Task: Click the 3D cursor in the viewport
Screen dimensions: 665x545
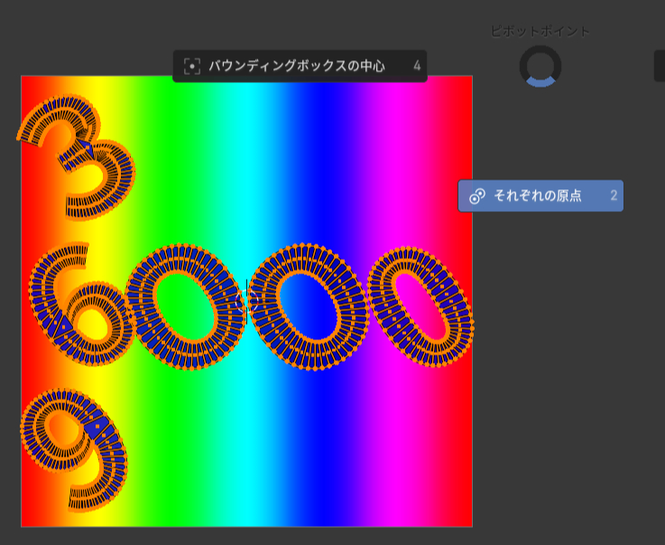Action: 247,301
